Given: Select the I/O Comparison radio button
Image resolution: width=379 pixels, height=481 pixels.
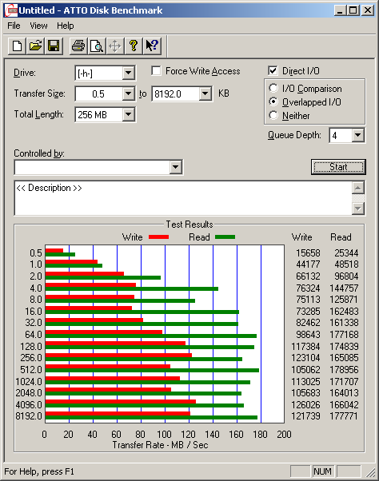Looking at the screenshot, I should click(x=273, y=89).
